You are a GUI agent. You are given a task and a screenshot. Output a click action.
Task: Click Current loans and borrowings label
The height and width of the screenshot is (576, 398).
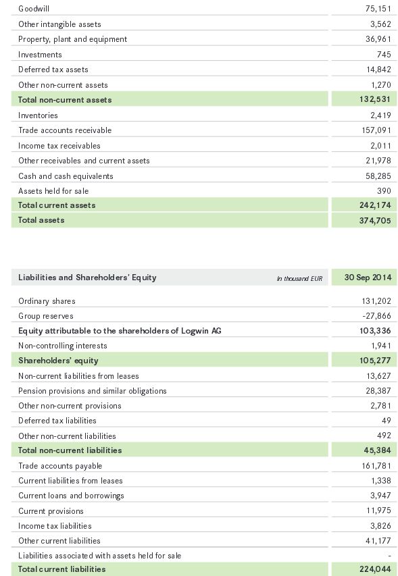pyautogui.click(x=72, y=496)
